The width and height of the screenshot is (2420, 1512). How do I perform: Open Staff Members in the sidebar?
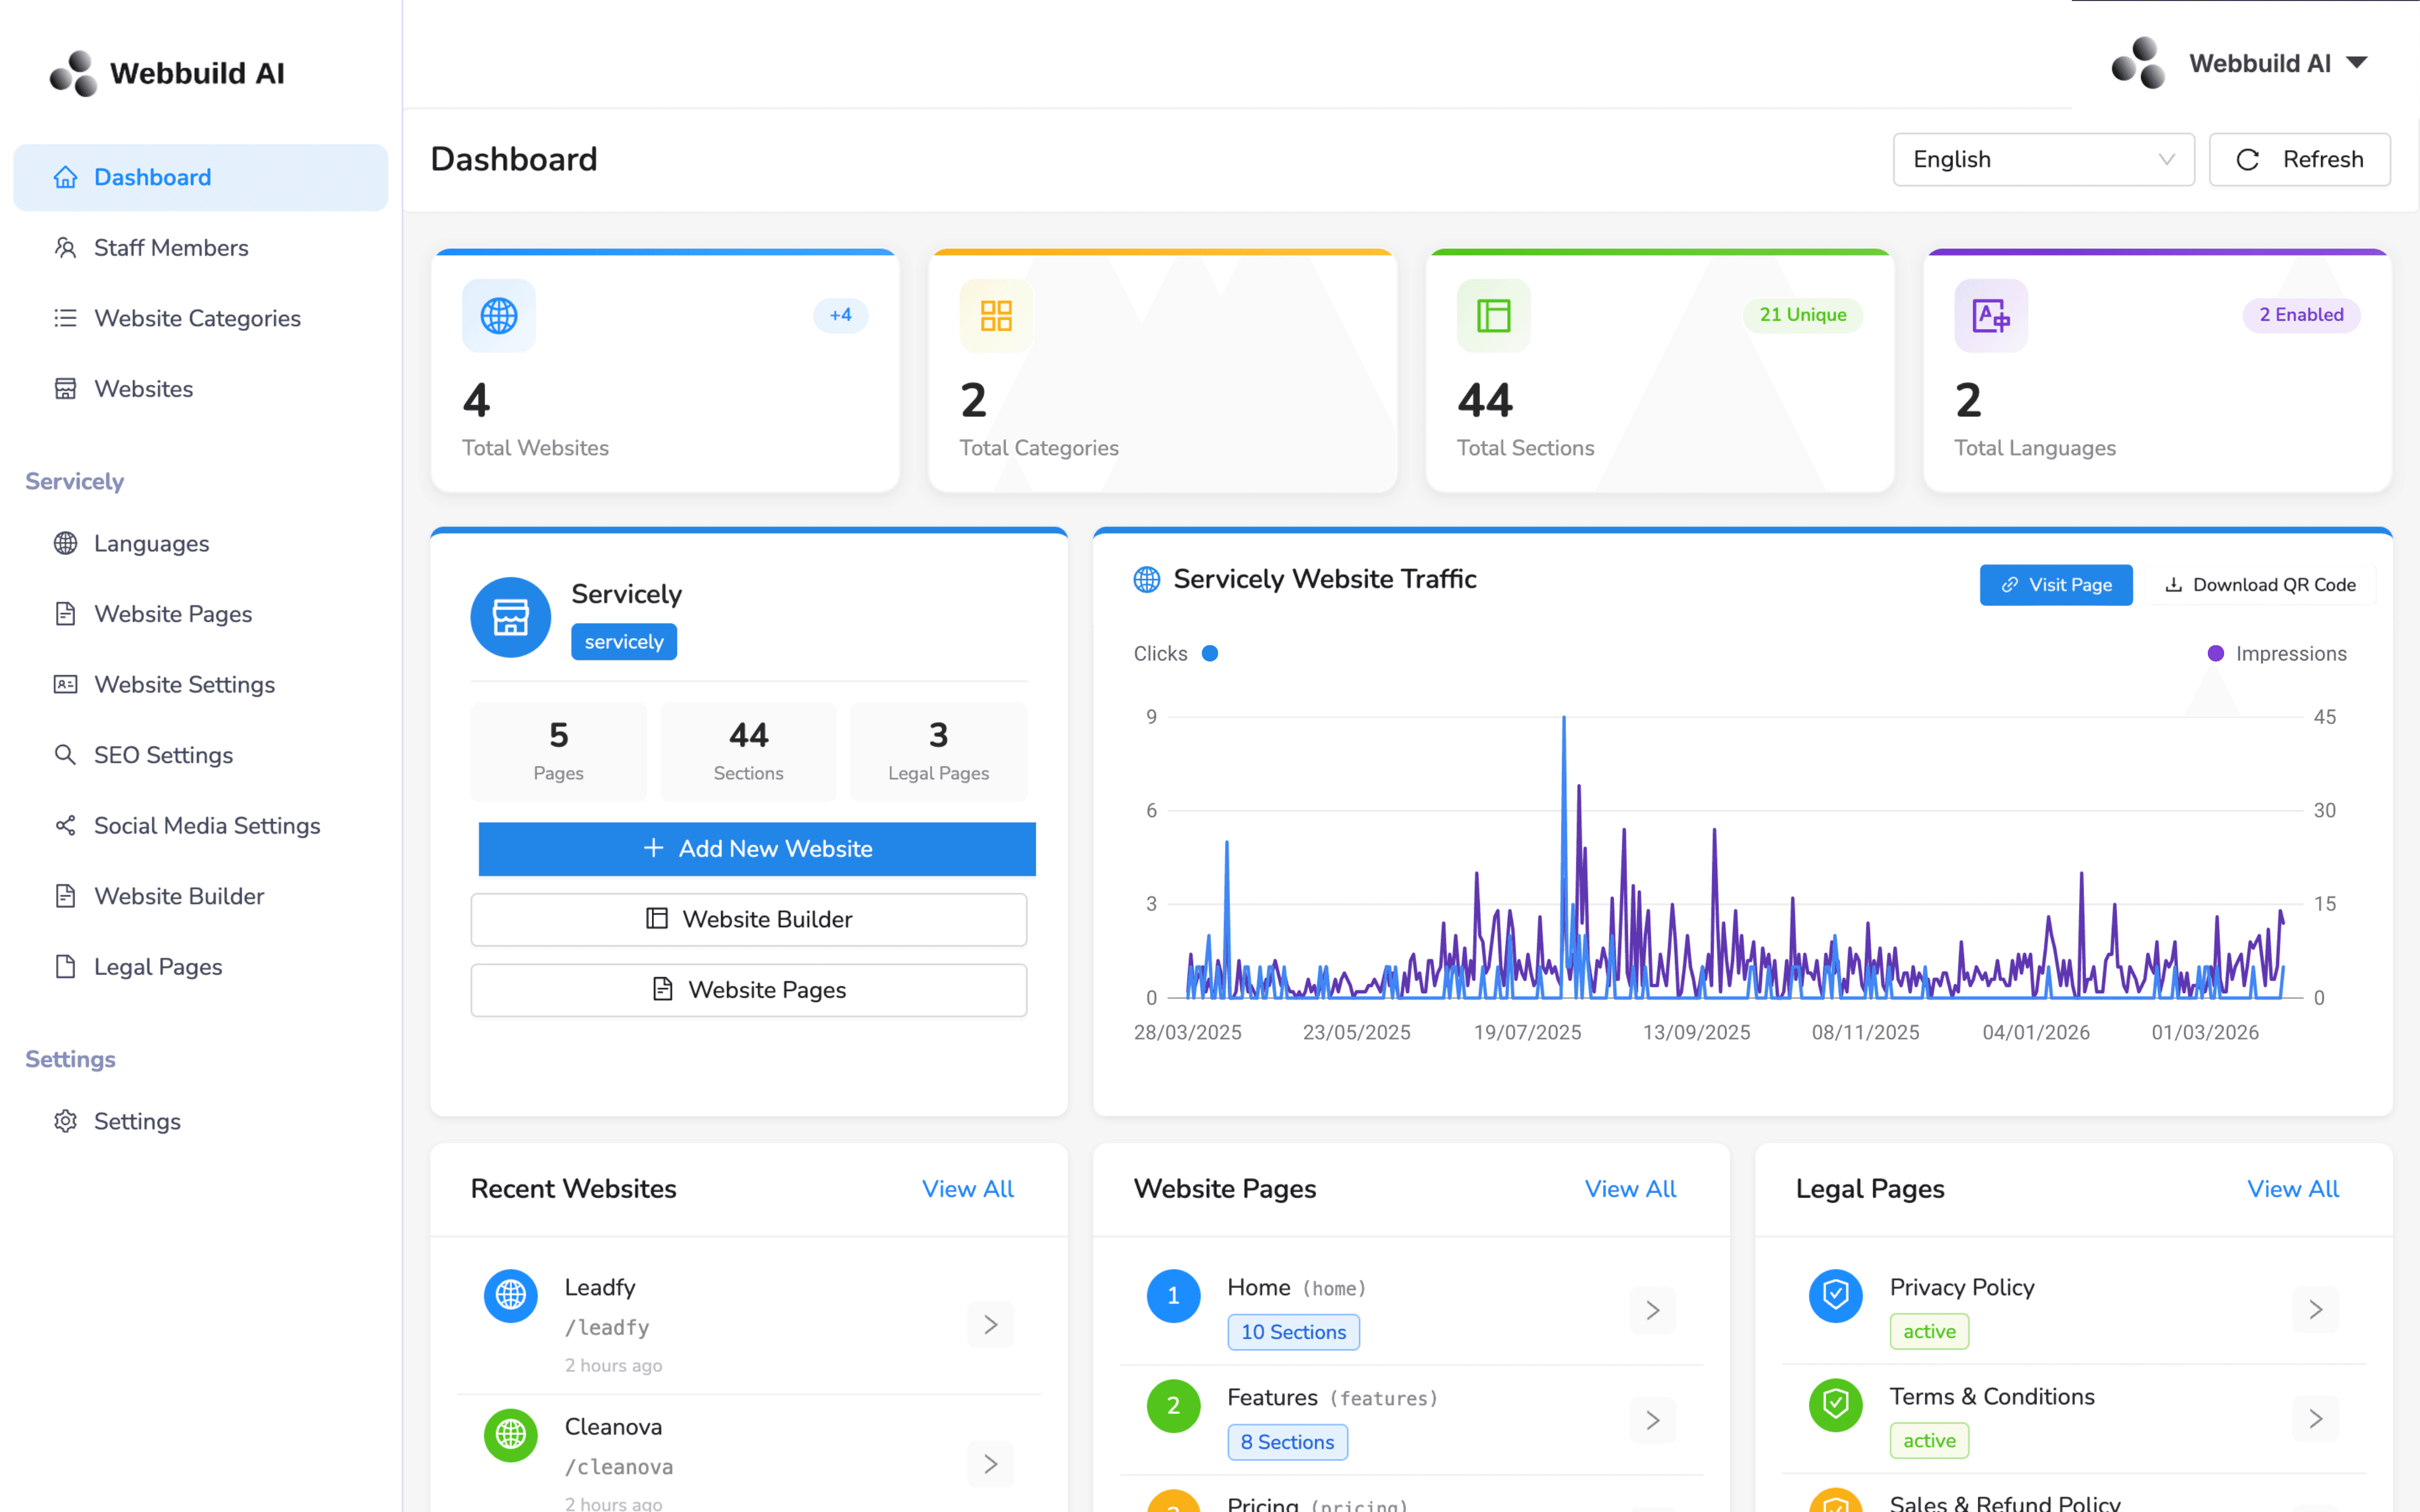[x=171, y=247]
